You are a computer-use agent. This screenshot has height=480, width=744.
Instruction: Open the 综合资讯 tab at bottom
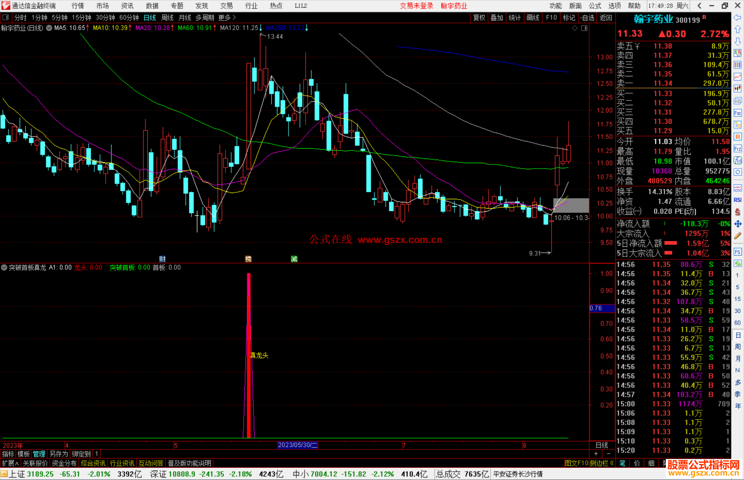click(x=93, y=463)
